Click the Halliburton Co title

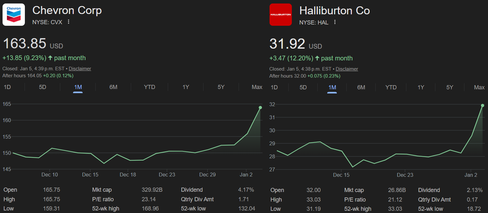(335, 10)
